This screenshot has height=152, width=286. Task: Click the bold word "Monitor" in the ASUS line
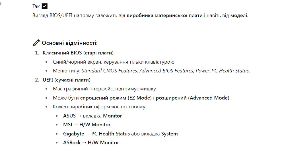[112, 116]
